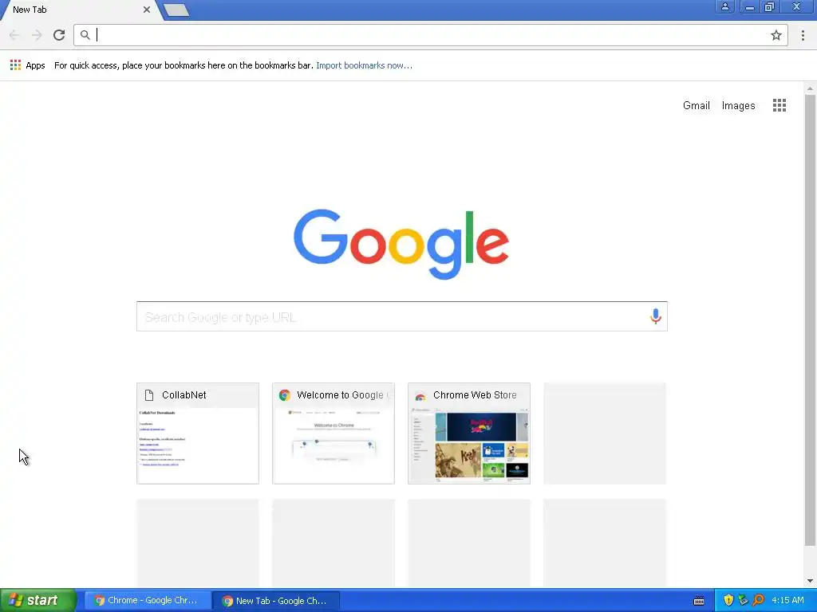Close the New Tab tab
The width and height of the screenshot is (817, 612).
pyautogui.click(x=147, y=10)
